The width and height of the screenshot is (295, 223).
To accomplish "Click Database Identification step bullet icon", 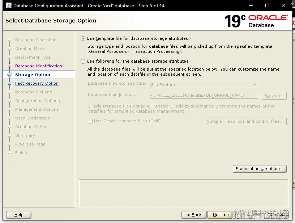I will tap(10, 66).
